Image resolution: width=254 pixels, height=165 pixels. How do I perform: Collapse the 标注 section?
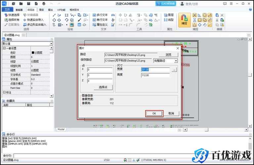click(4, 92)
